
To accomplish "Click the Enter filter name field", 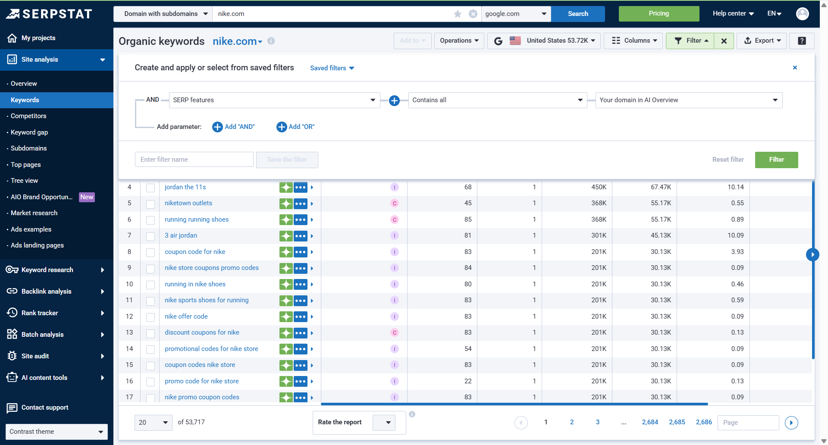I will click(194, 160).
